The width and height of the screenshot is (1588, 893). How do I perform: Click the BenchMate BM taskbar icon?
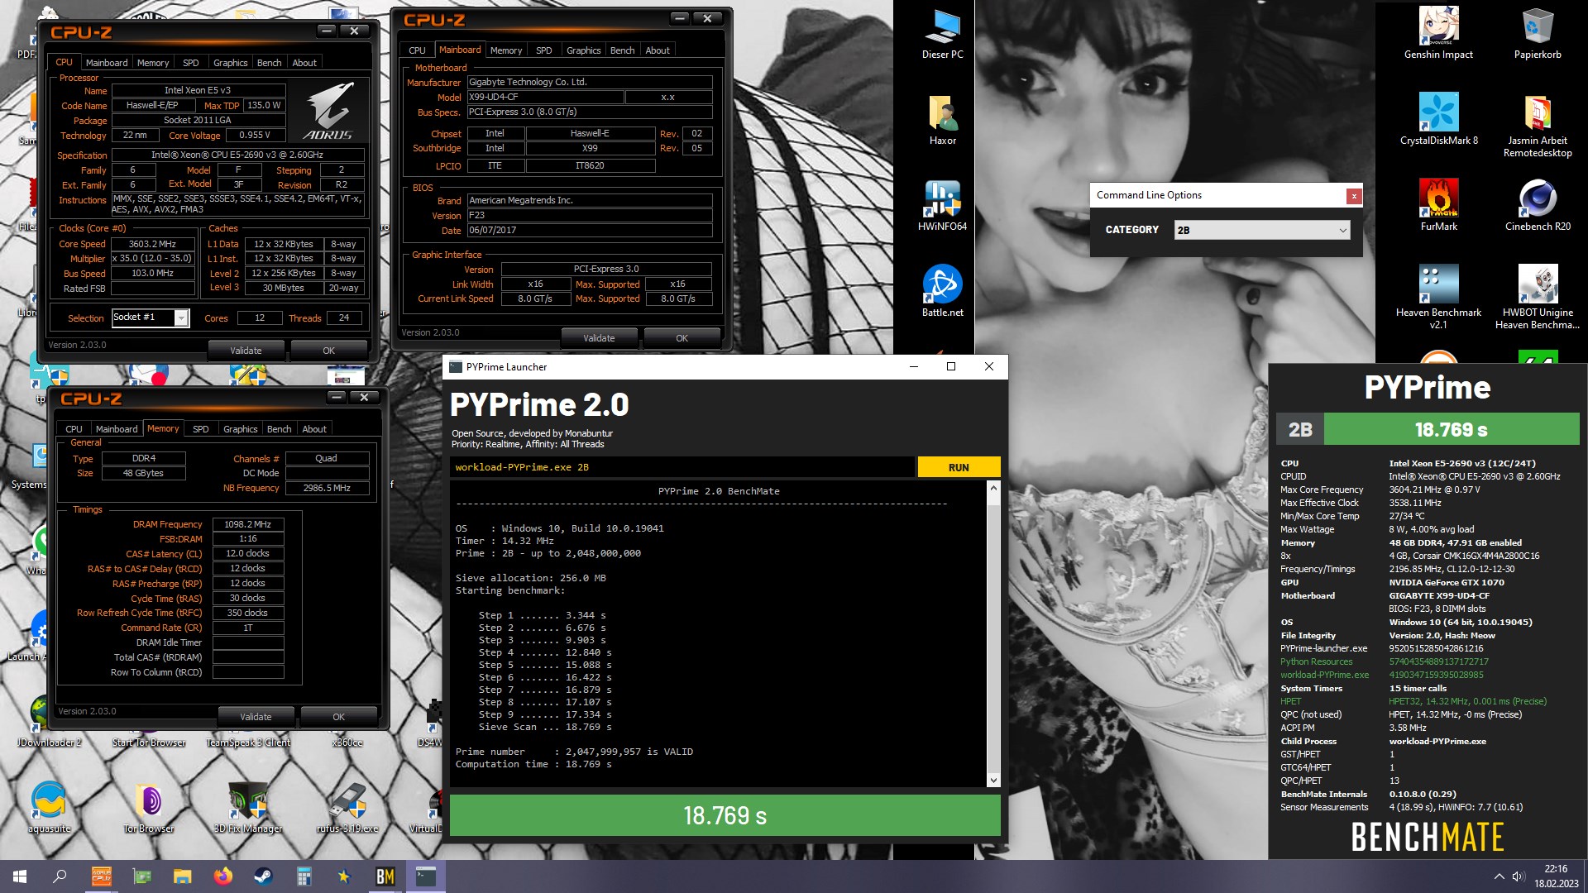[385, 876]
